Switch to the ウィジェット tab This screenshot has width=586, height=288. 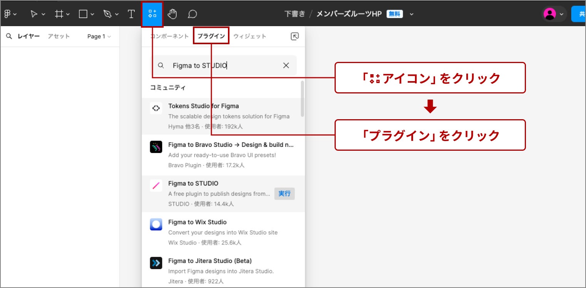click(249, 36)
